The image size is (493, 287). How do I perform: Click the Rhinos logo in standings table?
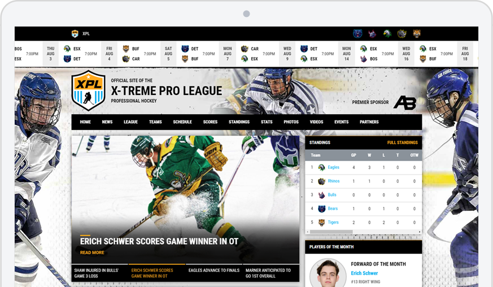[x=321, y=181]
